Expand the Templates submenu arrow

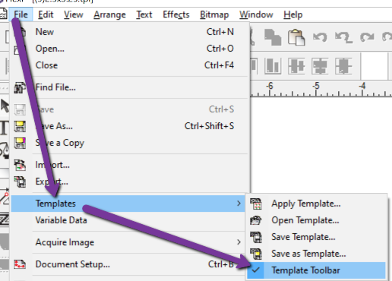(239, 204)
